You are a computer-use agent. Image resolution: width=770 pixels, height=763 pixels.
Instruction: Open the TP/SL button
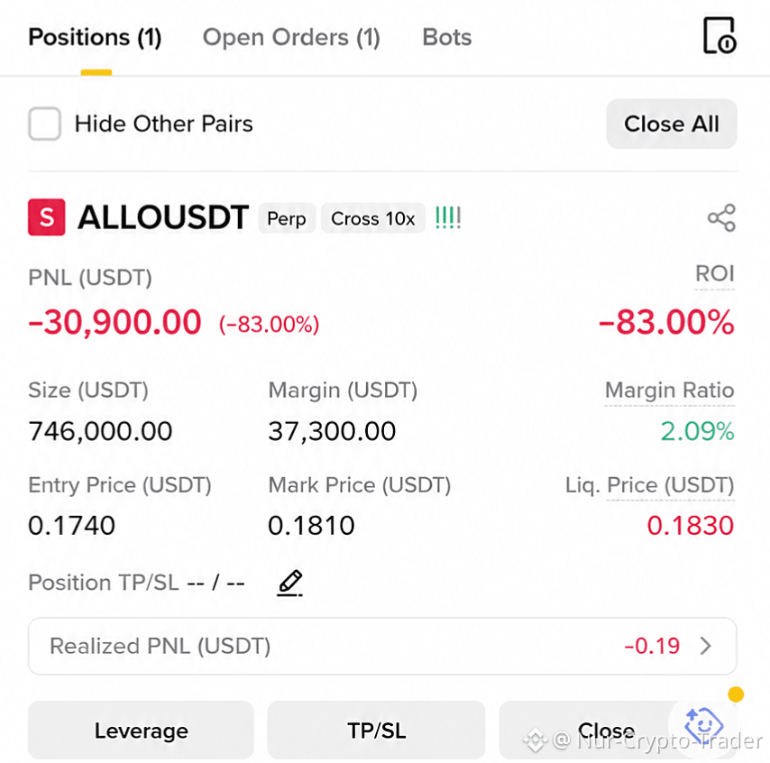pyautogui.click(x=376, y=731)
